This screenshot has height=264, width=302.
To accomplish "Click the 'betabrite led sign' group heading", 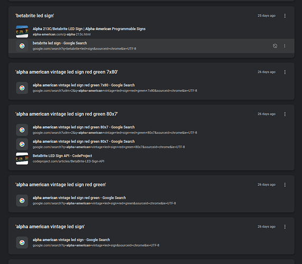I will 35,16.
